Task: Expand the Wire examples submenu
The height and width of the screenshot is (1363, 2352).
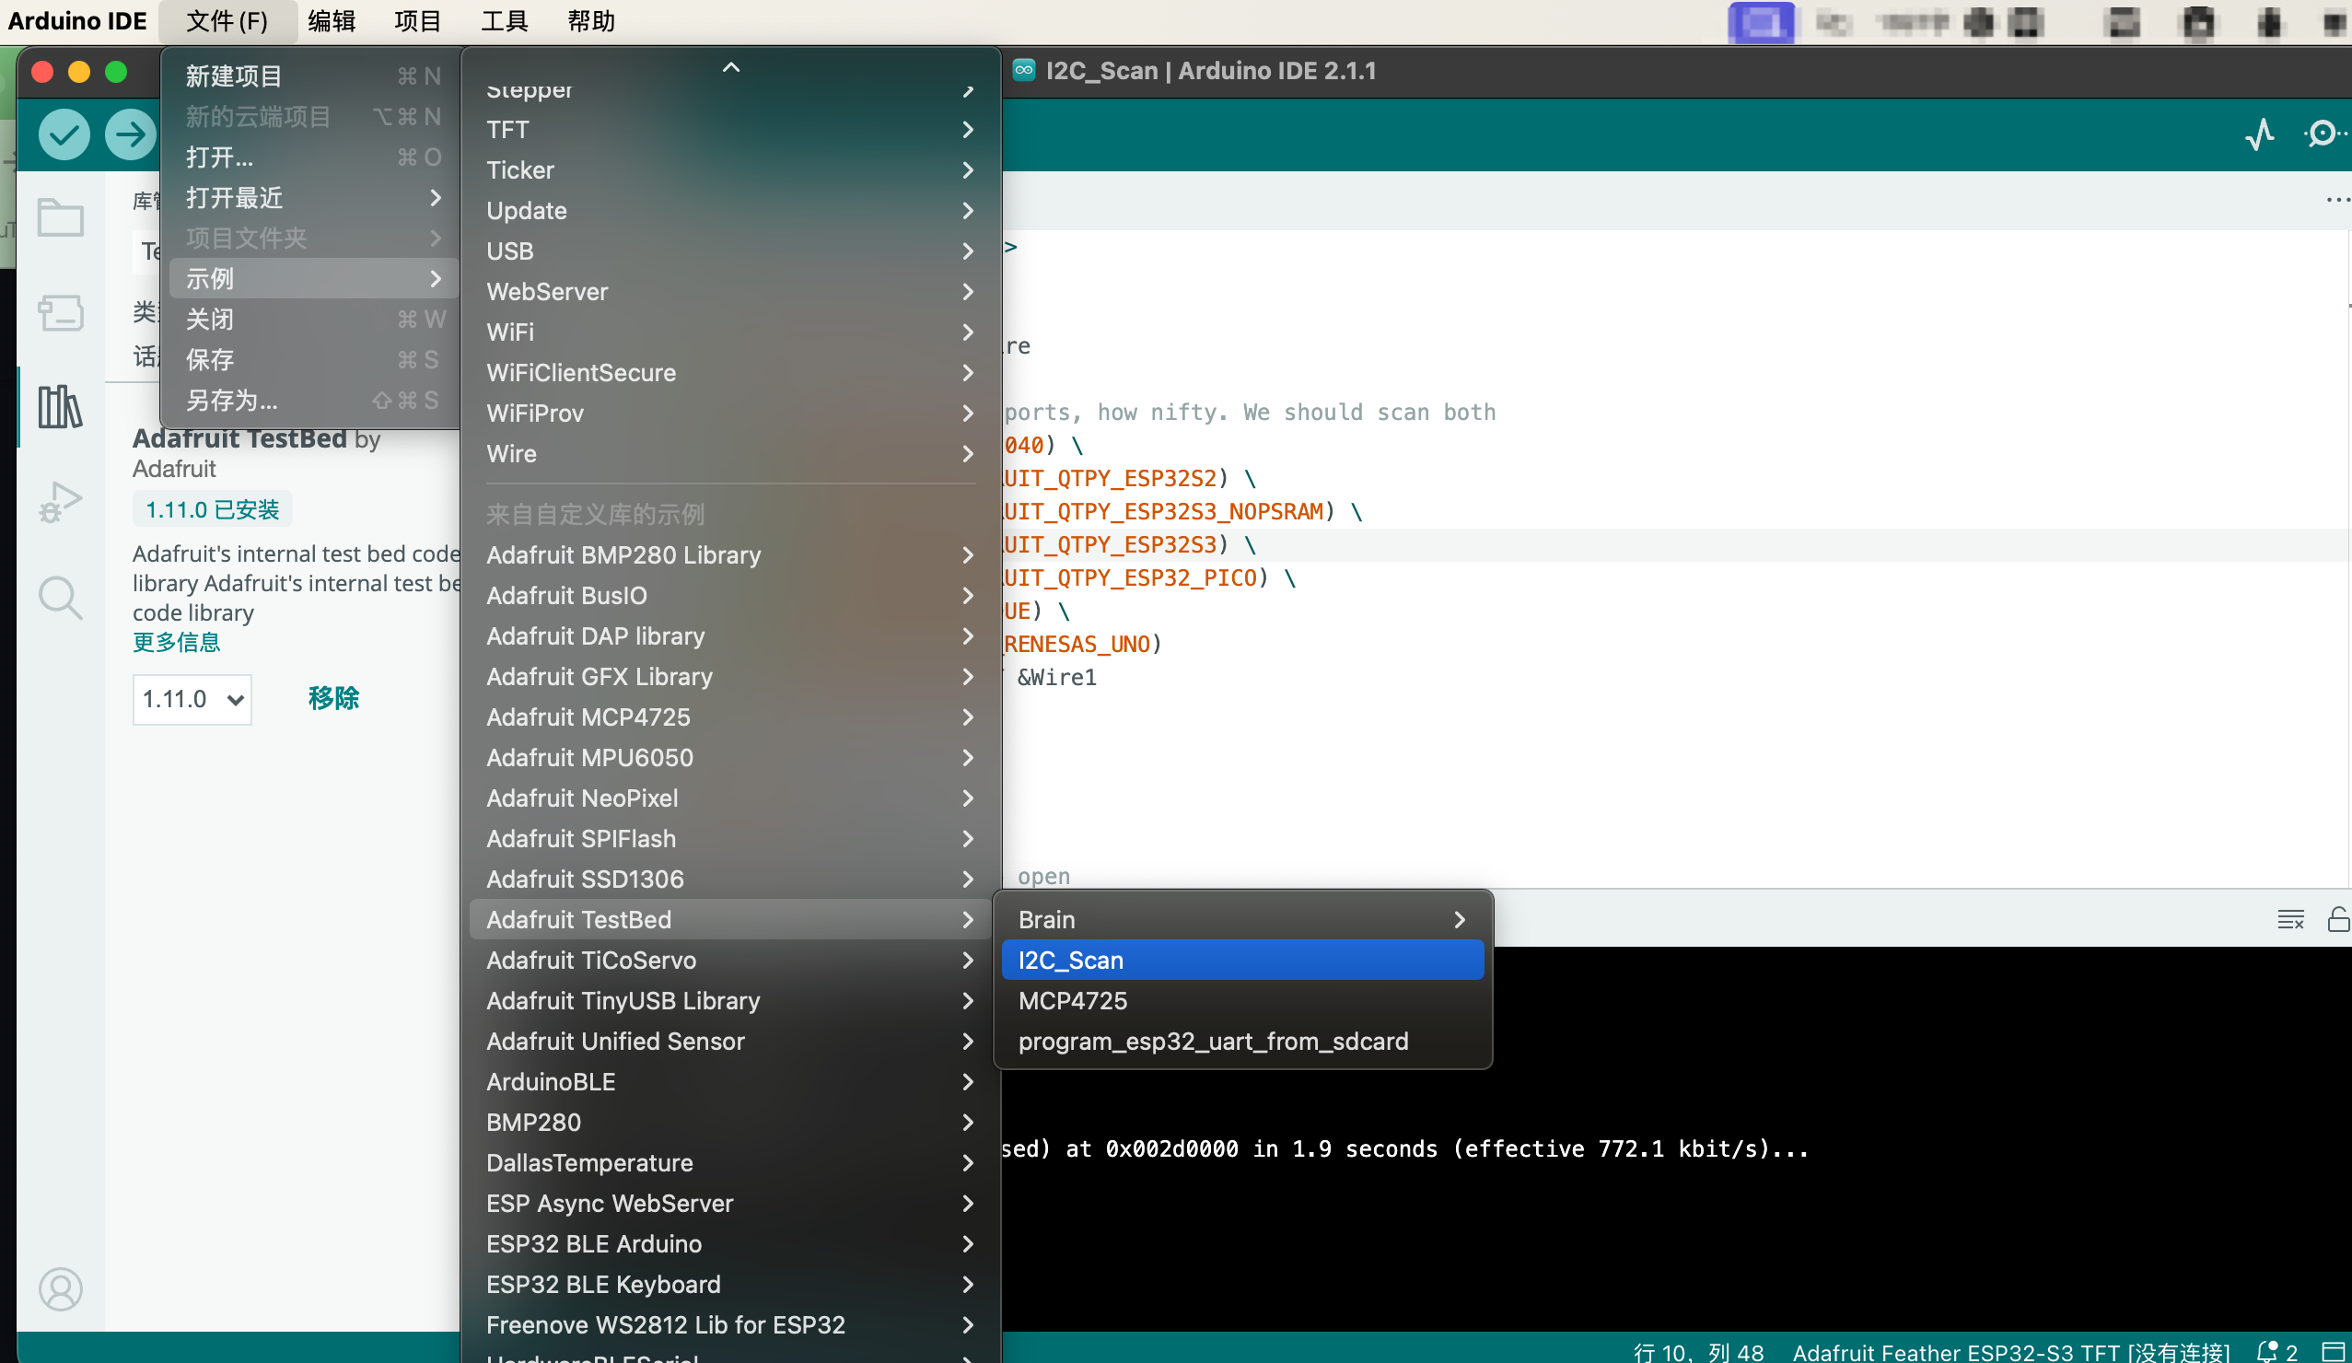Action: pyautogui.click(x=731, y=454)
